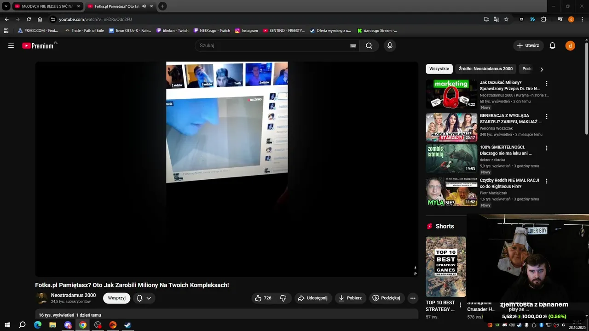
Task: Open SENTINO - FREESTY bookmark
Action: tap(284, 31)
